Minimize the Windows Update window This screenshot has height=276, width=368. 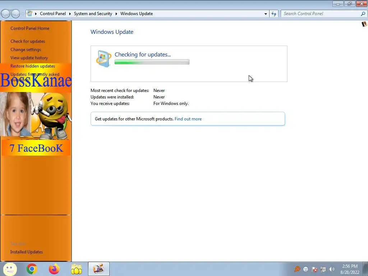click(x=338, y=4)
